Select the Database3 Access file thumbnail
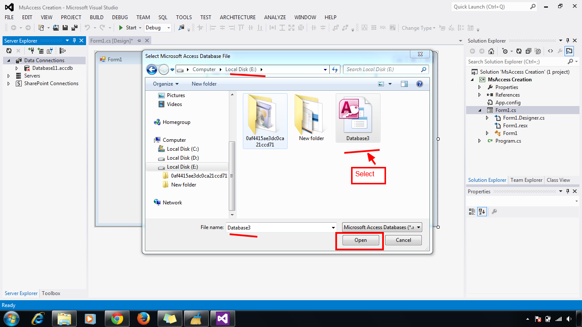The image size is (582, 327). 357,115
